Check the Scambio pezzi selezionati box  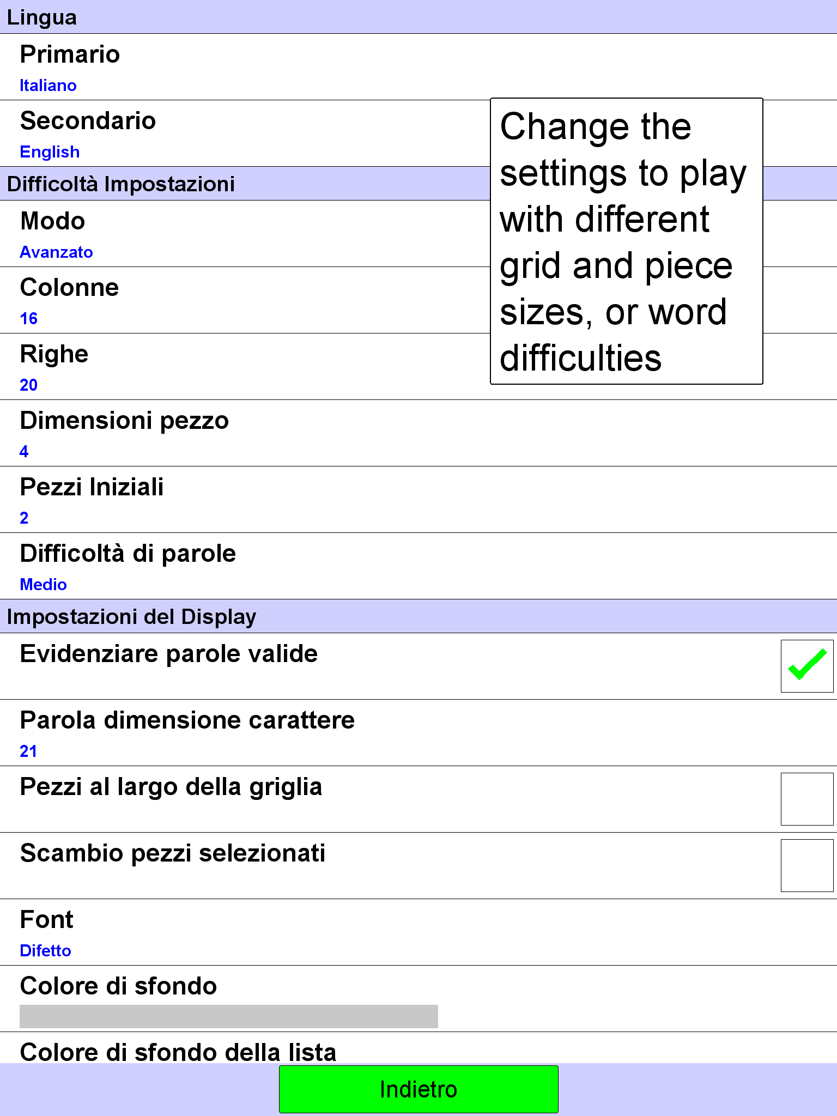pyautogui.click(x=807, y=865)
